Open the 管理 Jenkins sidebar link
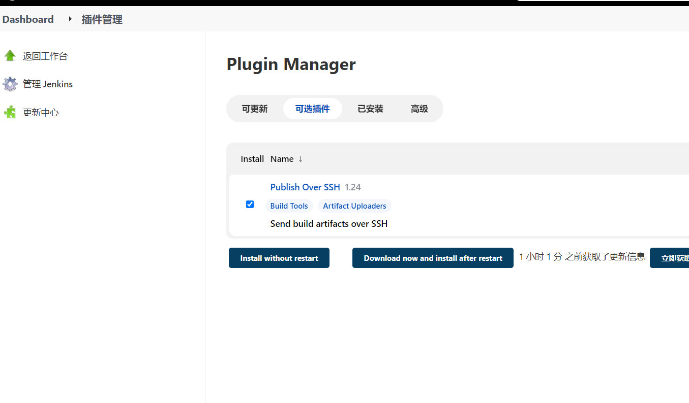Image resolution: width=689 pixels, height=403 pixels. [x=48, y=84]
